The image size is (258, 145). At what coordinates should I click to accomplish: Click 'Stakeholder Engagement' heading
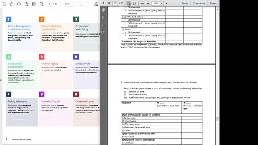(x=16, y=65)
